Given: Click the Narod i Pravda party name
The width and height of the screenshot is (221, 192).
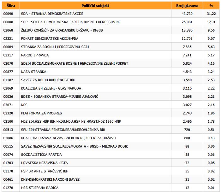Looking at the screenshot, I should pos(35,55).
